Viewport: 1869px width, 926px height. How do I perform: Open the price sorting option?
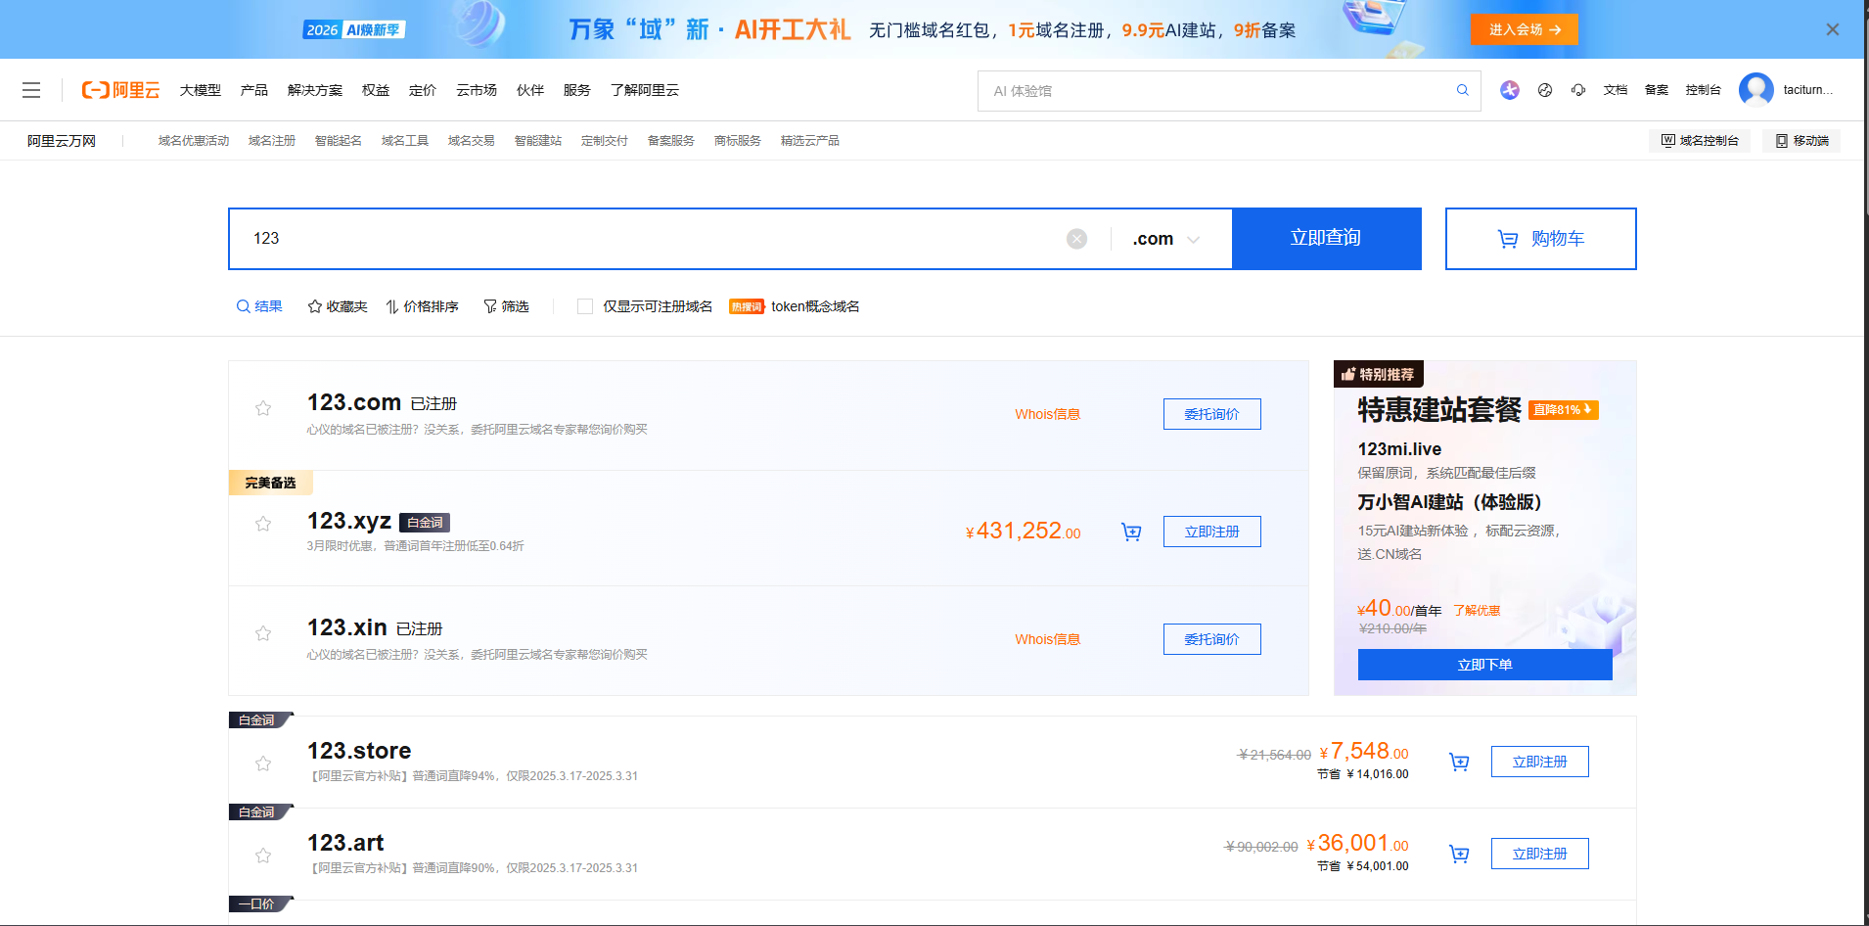pos(422,306)
